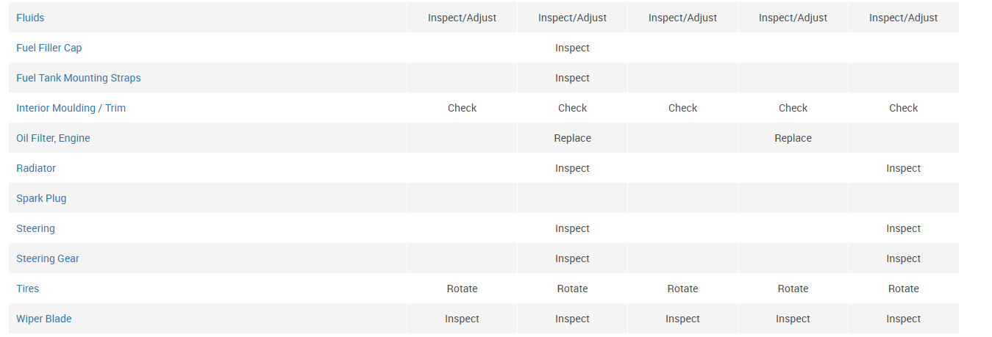Click the Radiator link
Image resolution: width=992 pixels, height=337 pixels.
36,168
